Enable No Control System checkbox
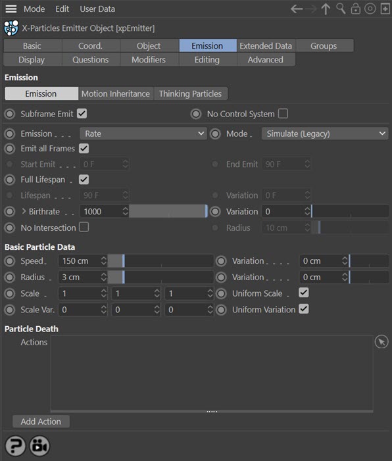Image resolution: width=392 pixels, height=461 pixels. coord(283,114)
